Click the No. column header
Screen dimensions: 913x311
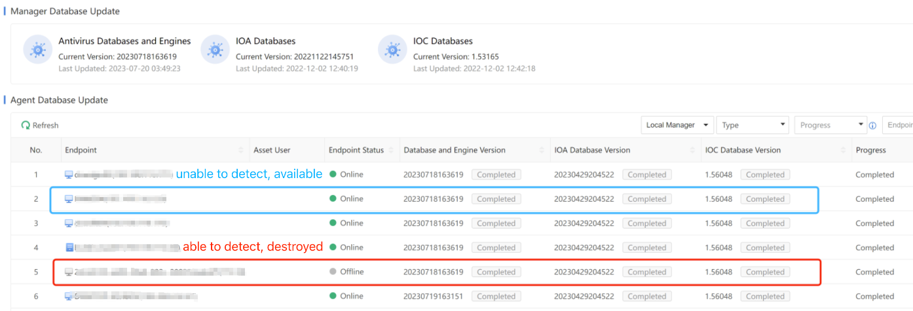(x=36, y=151)
